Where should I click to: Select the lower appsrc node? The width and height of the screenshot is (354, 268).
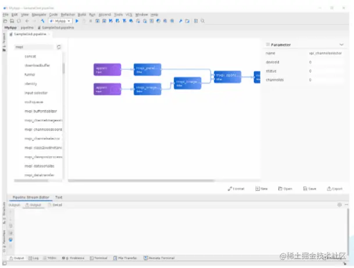(x=107, y=89)
